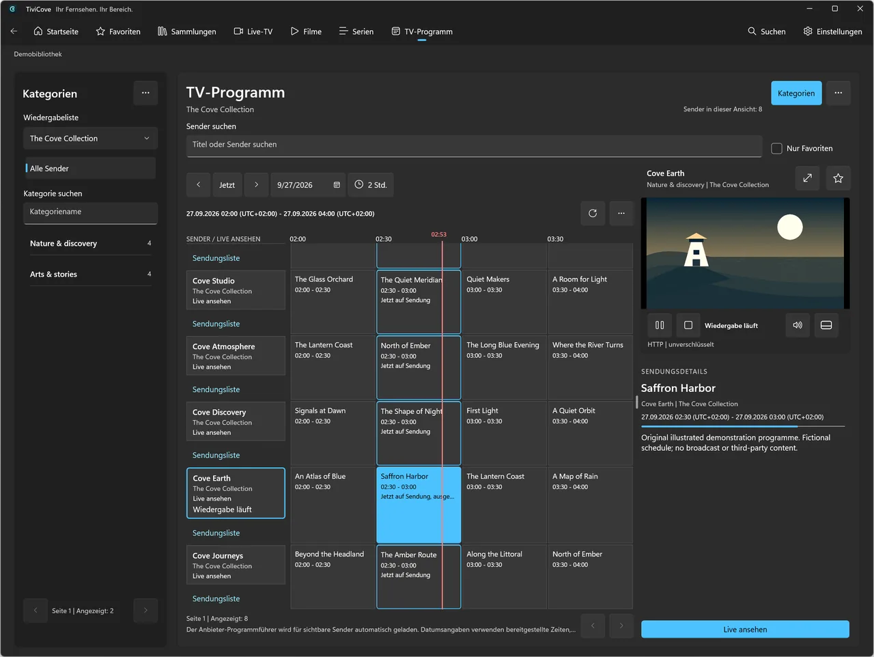This screenshot has height=657, width=874.
Task: Open the more options button beside the refresh icon
Action: [x=621, y=213]
